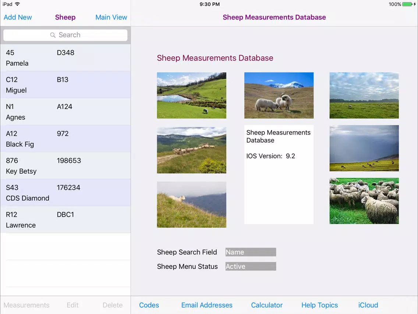Viewport: 418px width, 314px height.
Task: Click tag number 972
Action: [63, 133]
